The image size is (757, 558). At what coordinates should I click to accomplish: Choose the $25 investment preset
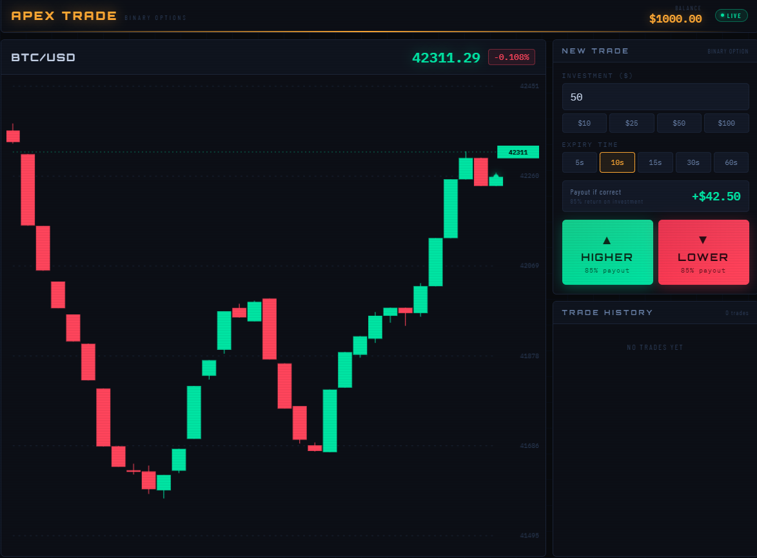click(x=631, y=123)
